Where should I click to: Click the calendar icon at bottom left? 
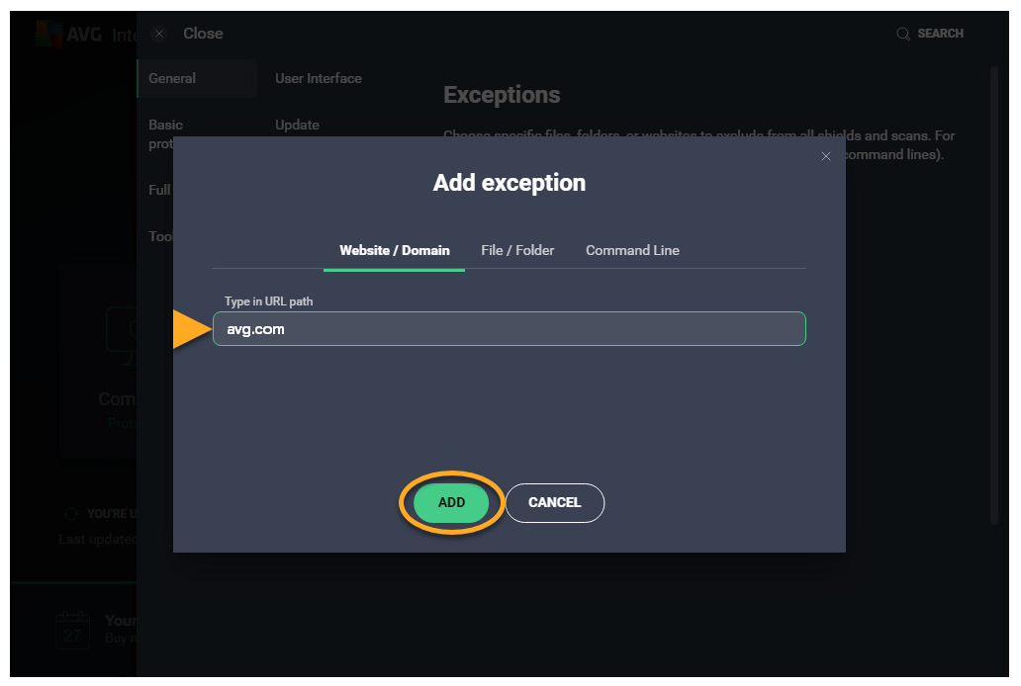pyautogui.click(x=72, y=630)
